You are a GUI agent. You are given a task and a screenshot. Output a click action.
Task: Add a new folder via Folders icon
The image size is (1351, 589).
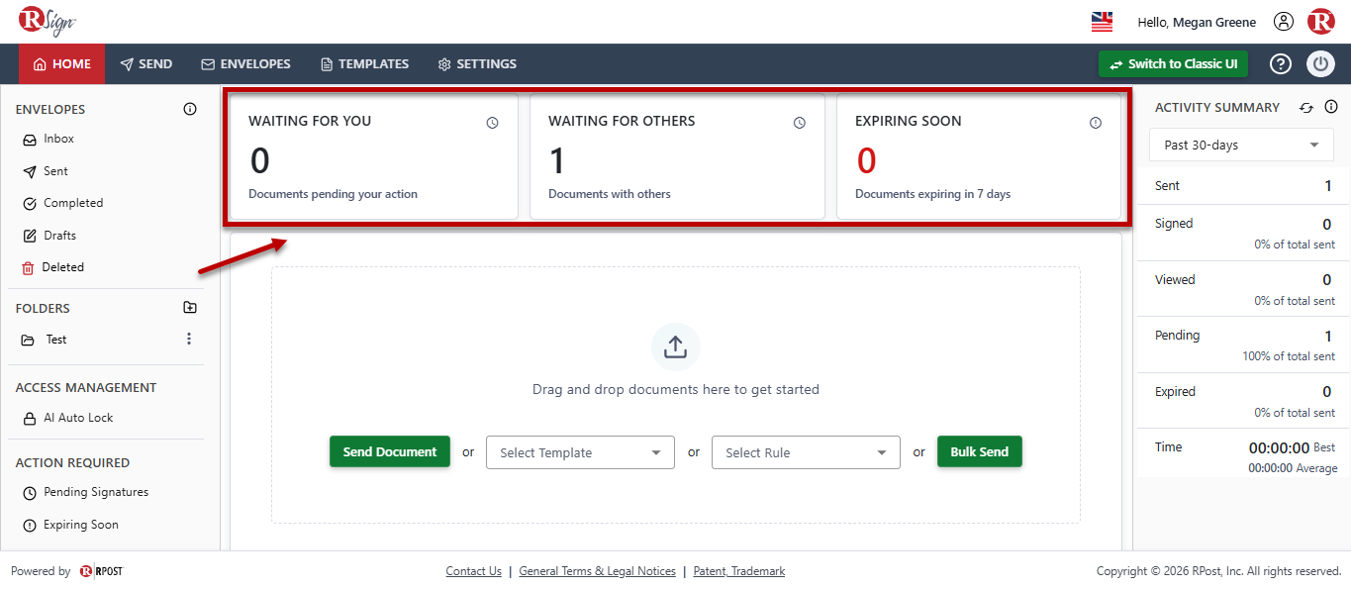pyautogui.click(x=190, y=308)
